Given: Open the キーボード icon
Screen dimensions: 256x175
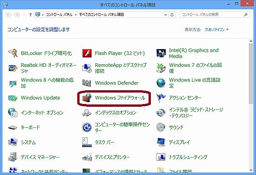Looking at the screenshot, I should click(13, 127).
